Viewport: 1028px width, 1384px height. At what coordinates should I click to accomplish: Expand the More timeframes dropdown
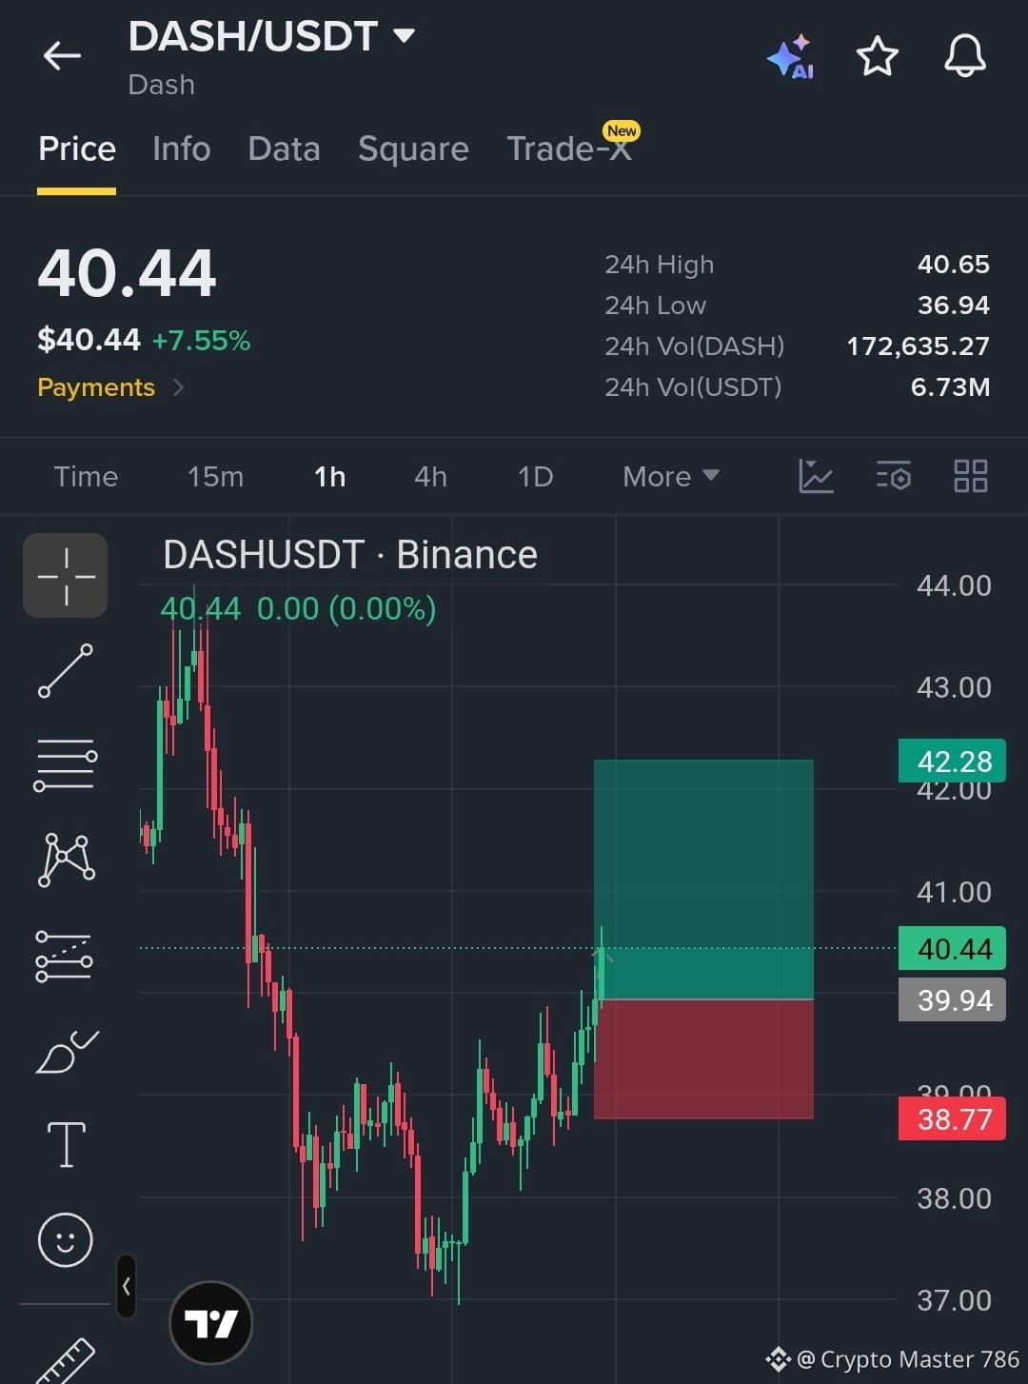[x=670, y=476]
